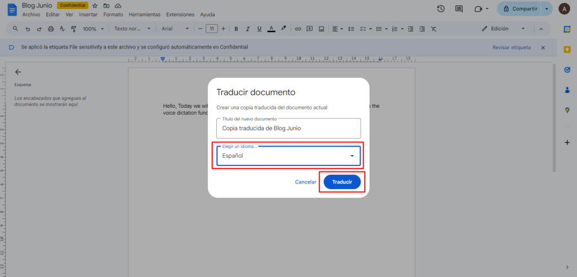
Task: Open the Elegir un idioma dropdown
Action: coord(288,156)
